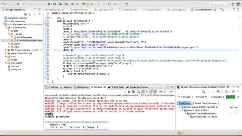Screen dimensions: 242x136
Task: Select the All Tests tab in TestNG
Action: 183,103
